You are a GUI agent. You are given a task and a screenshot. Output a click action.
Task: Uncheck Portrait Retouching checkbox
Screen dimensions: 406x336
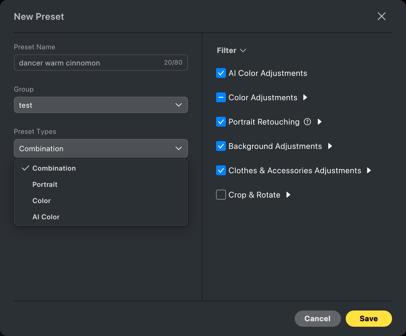coord(221,122)
